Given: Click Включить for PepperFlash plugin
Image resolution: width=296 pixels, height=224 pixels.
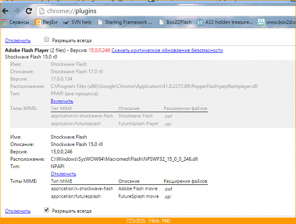Looking at the screenshot, I should [x=62, y=101].
